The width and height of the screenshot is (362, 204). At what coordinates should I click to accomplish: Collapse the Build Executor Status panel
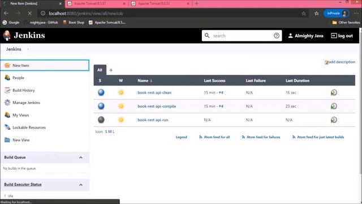(81, 185)
